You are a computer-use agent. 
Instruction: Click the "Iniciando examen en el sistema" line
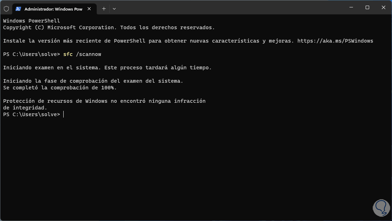107,68
